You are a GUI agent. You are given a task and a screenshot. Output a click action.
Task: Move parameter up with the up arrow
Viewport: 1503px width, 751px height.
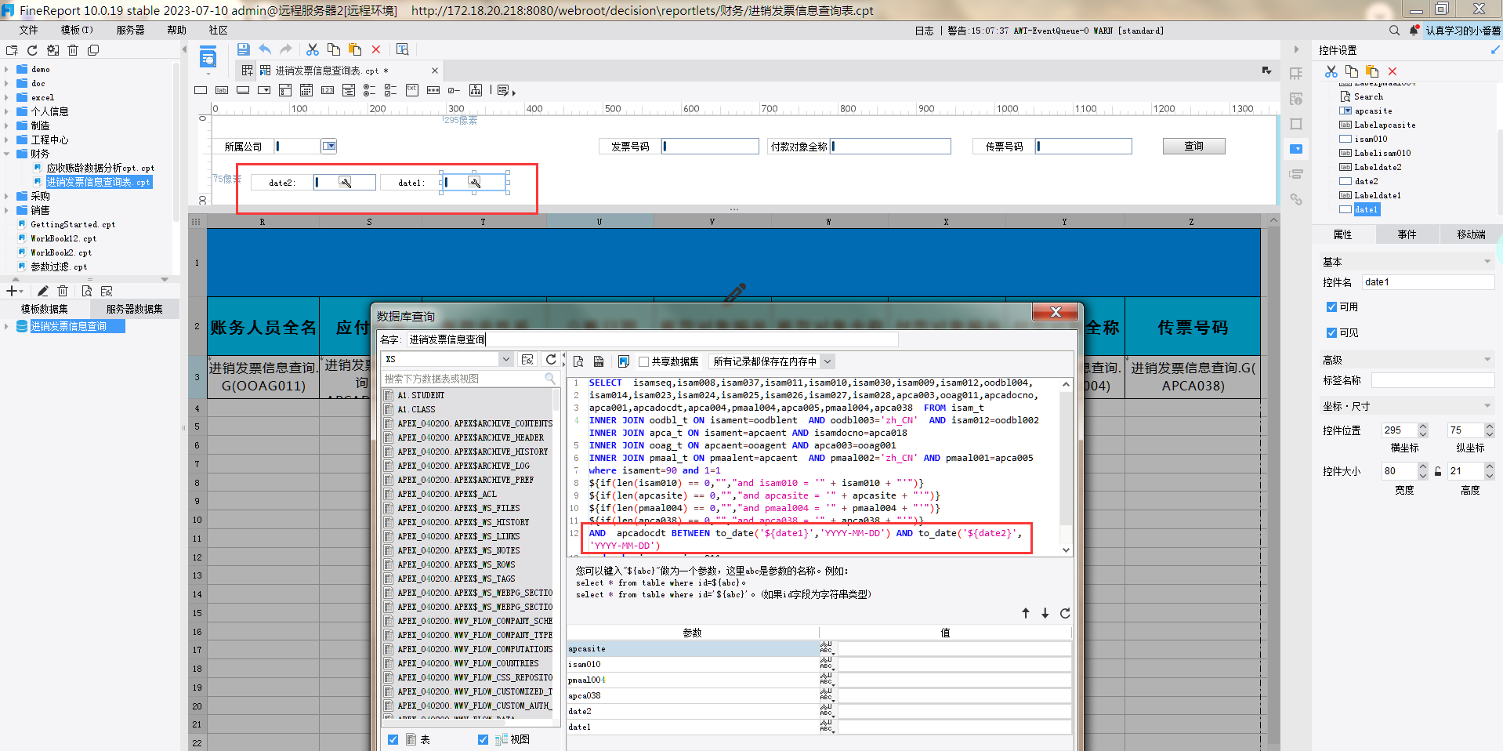click(x=1026, y=613)
